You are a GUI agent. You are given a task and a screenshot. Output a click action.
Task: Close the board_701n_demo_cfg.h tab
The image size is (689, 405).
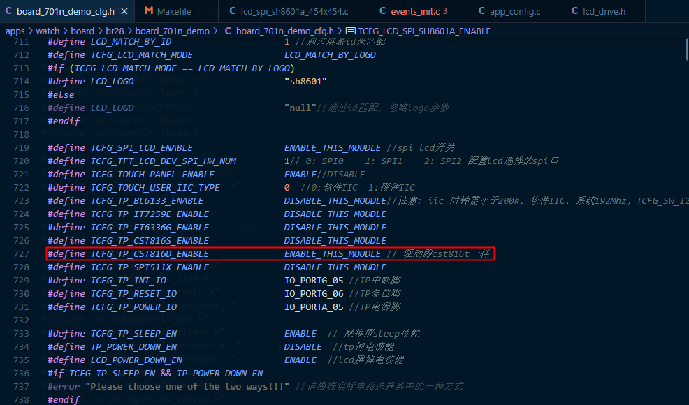click(x=124, y=11)
